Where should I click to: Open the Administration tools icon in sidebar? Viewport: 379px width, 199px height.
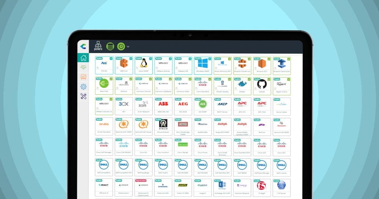(83, 96)
